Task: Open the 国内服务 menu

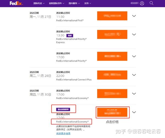Action: (74, 3)
